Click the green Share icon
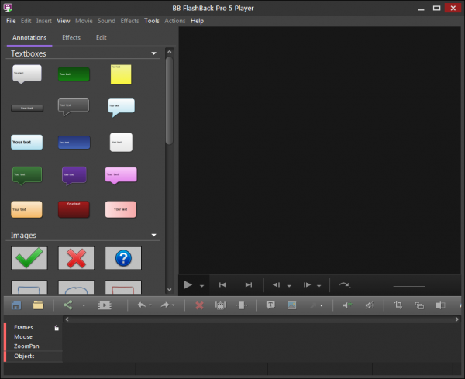The height and width of the screenshot is (379, 465). pos(68,305)
